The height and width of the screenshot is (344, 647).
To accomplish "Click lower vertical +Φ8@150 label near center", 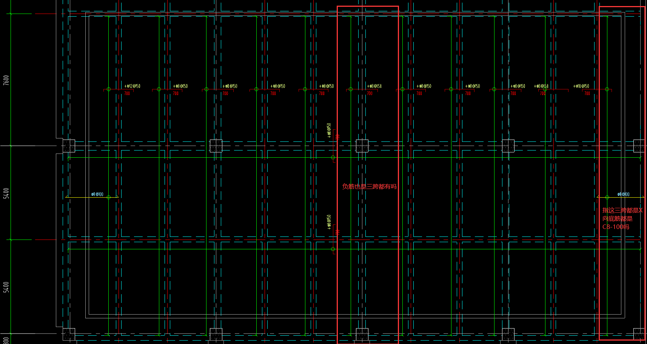I will pyautogui.click(x=329, y=222).
